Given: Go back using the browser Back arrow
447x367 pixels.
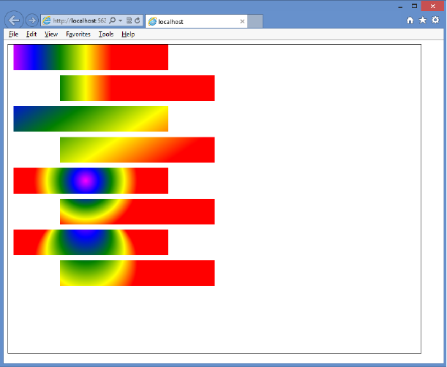Looking at the screenshot, I should tap(14, 20).
